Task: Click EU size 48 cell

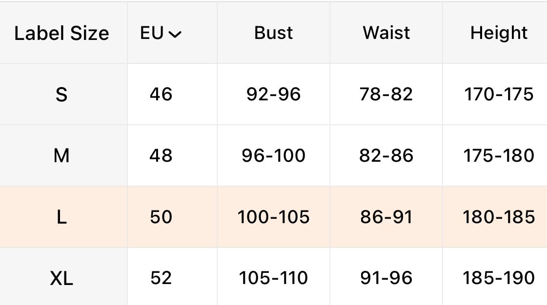Action: [x=161, y=155]
